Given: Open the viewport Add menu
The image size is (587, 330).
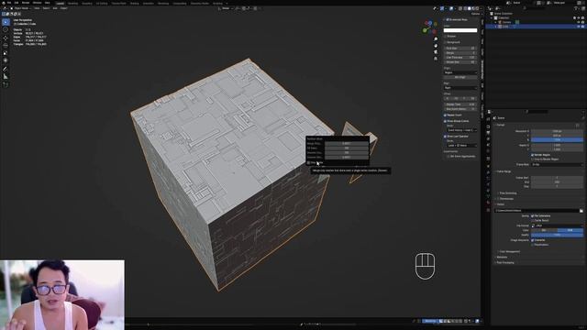Looking at the screenshot, I should coord(55,8).
